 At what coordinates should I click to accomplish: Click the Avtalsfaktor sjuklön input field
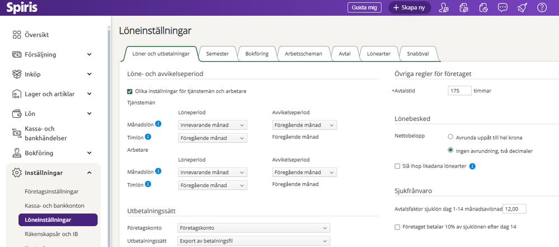[x=514, y=209]
